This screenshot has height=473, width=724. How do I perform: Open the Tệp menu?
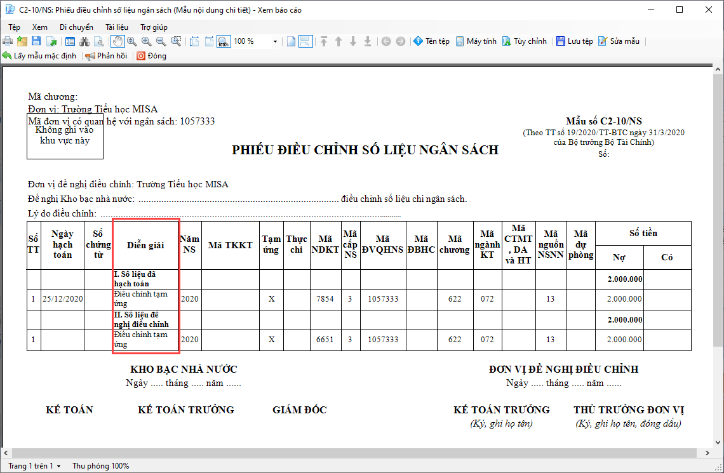click(x=15, y=27)
